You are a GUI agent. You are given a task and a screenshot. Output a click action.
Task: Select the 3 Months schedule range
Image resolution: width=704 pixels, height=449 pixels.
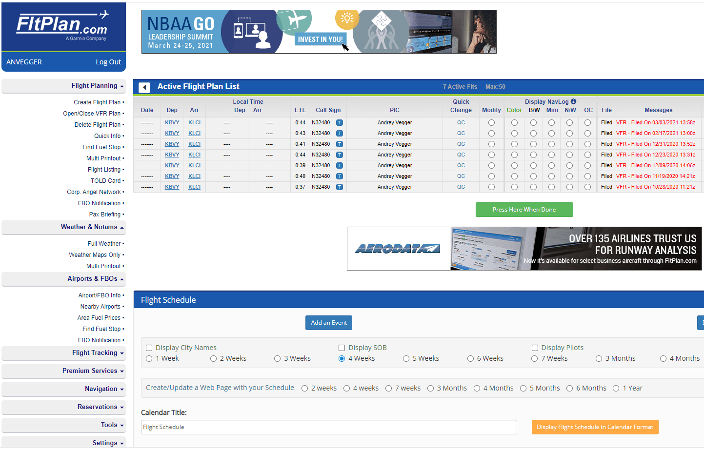click(599, 359)
